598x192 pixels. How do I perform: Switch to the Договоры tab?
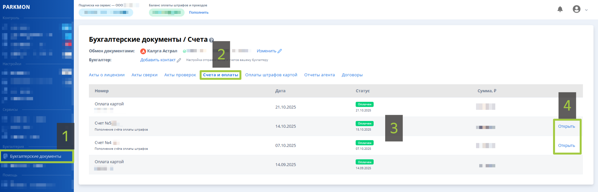pos(352,75)
